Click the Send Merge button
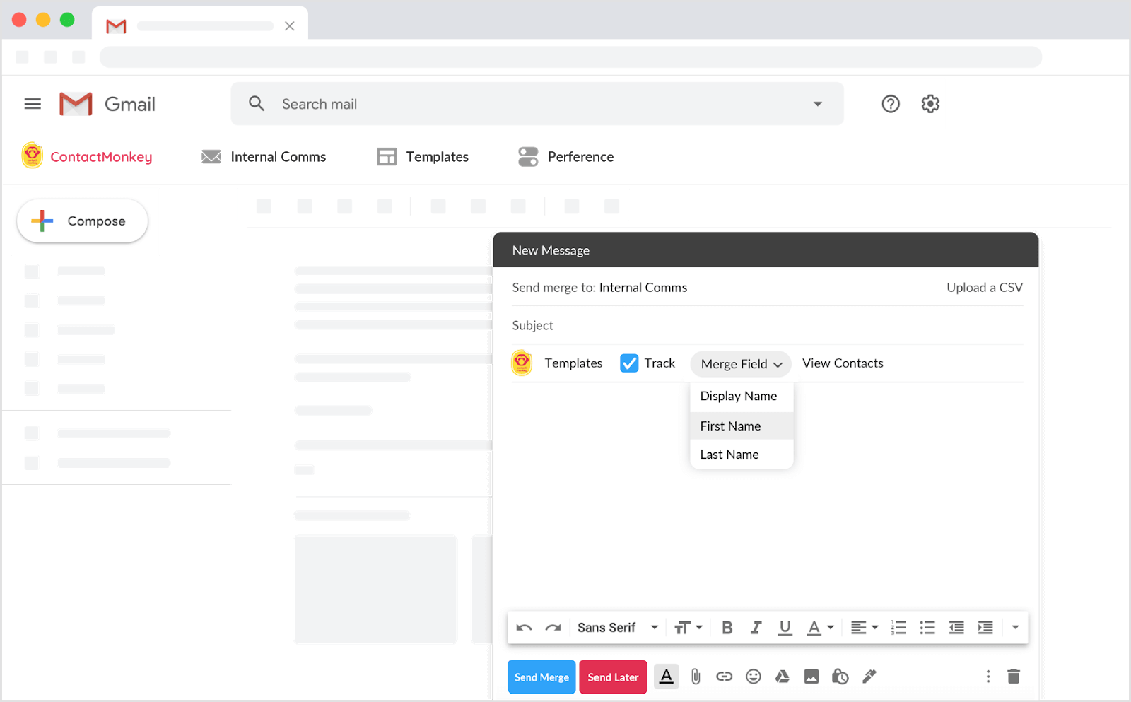Viewport: 1131px width, 702px height. coord(541,677)
